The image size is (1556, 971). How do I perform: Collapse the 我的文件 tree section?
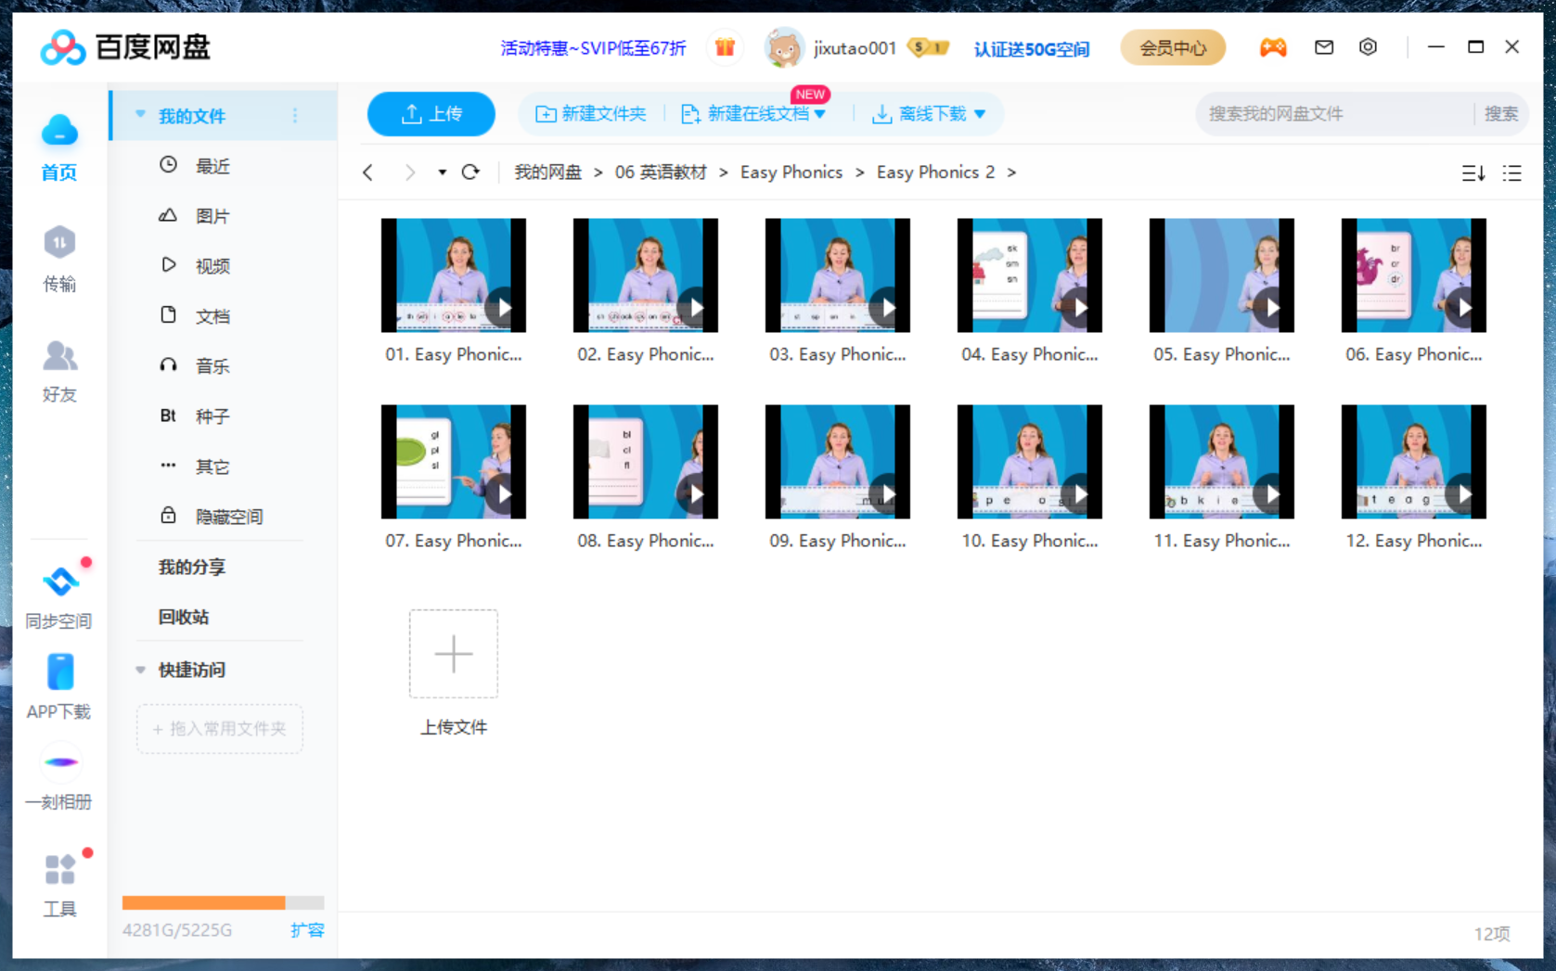[141, 115]
